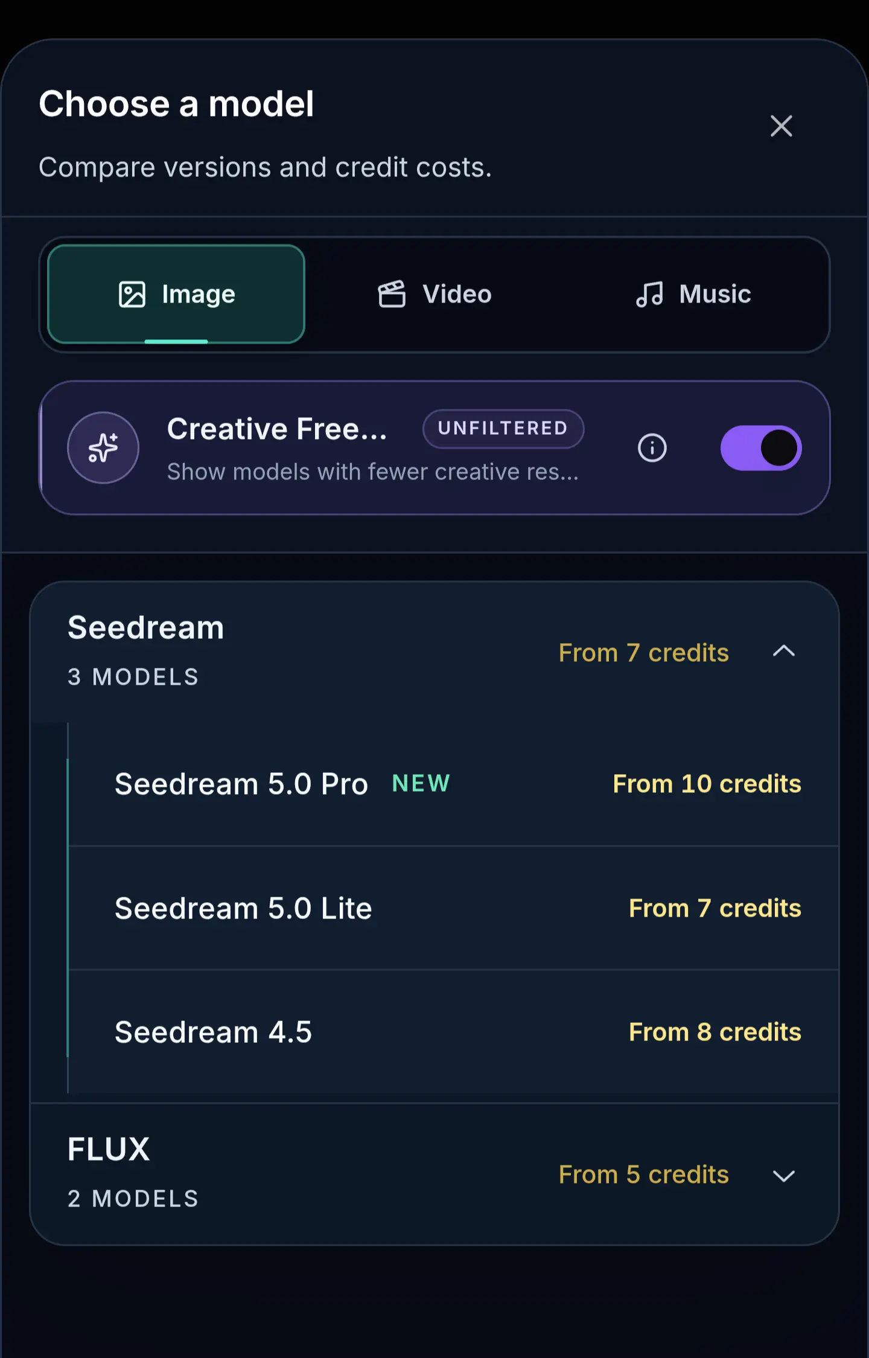
Task: Click the From 10 credits price label
Action: point(707,784)
